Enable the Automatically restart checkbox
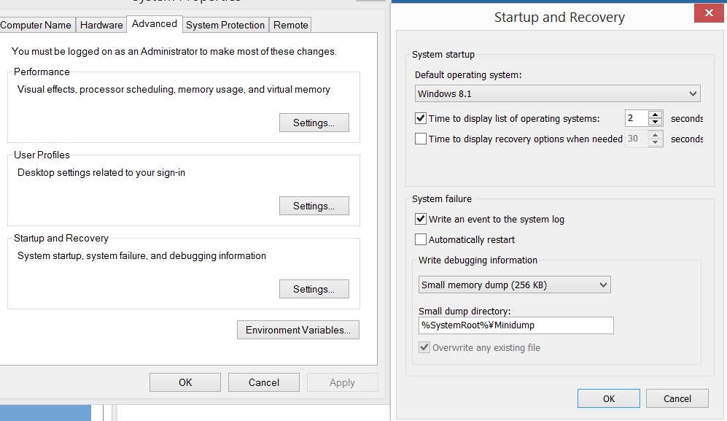Screen dimensions: 727x421 pos(421,239)
